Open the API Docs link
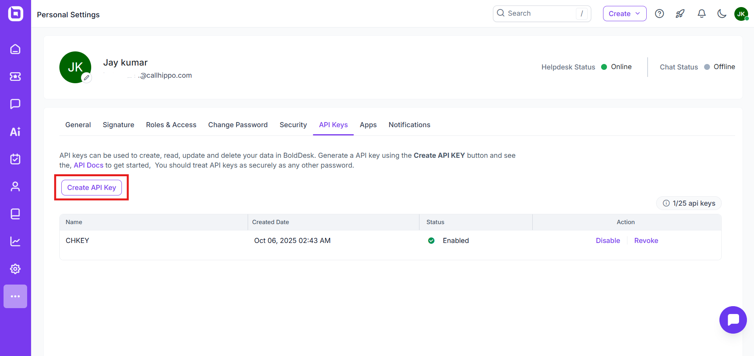 pyautogui.click(x=88, y=165)
